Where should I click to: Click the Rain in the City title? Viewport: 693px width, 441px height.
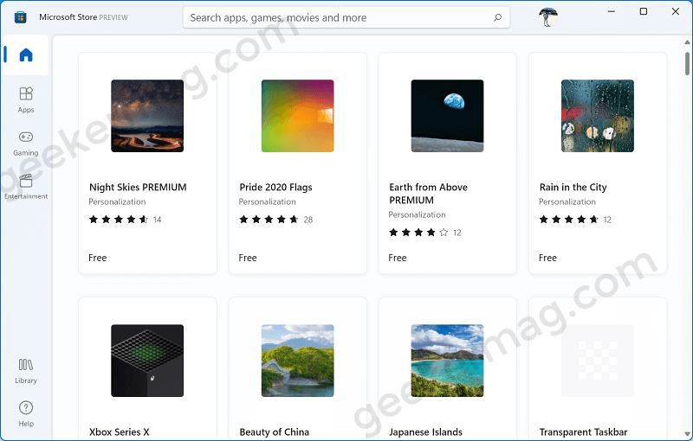tap(573, 188)
